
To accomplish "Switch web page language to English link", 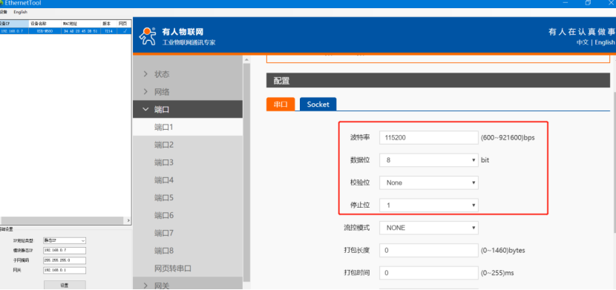I will (604, 42).
